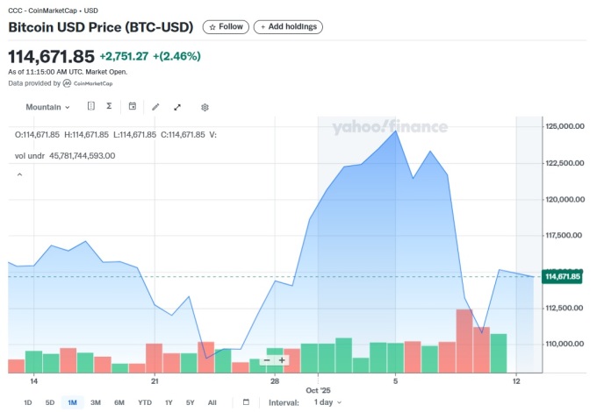
Task: Click the events calendar icon in toolbar
Action: [133, 107]
